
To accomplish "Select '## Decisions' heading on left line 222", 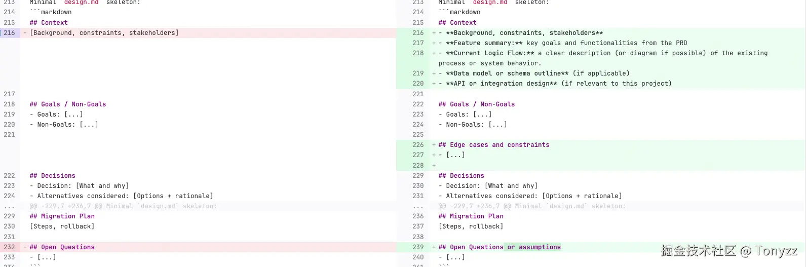I will (52, 176).
